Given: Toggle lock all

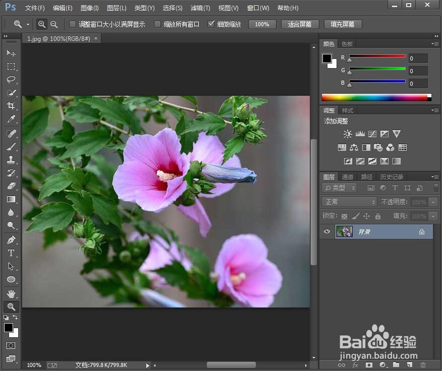Looking at the screenshot, I should (378, 216).
